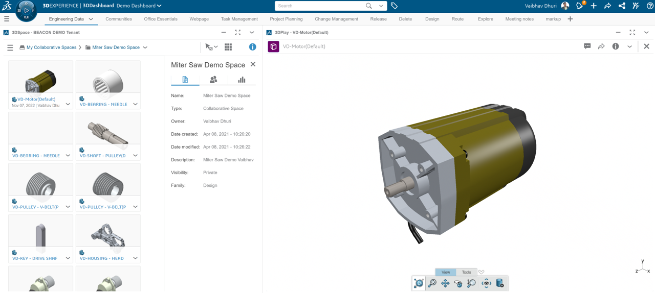Click the Collaborative Space type value

tap(223, 109)
